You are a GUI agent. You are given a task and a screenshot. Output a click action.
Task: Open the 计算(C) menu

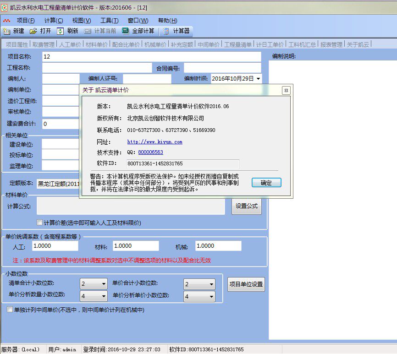(54, 21)
